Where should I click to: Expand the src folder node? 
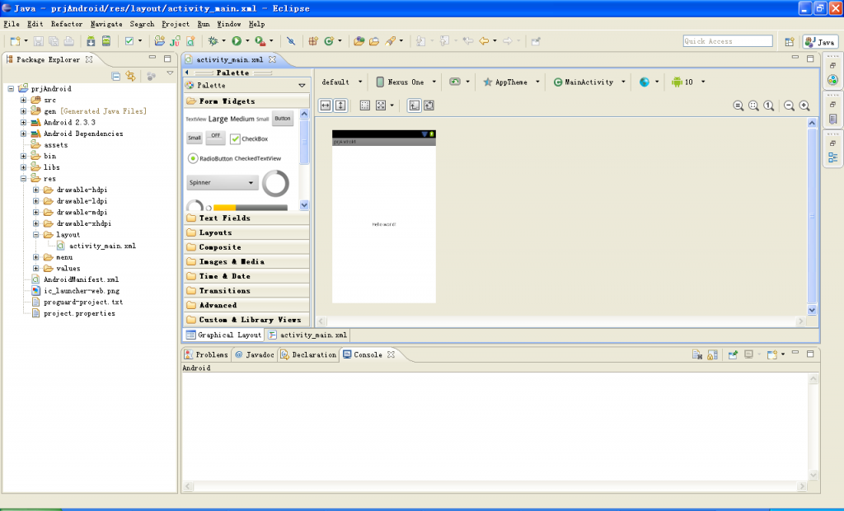[23, 101]
